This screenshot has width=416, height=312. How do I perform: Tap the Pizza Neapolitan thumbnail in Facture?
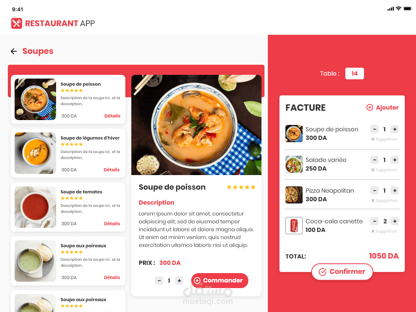click(x=294, y=195)
